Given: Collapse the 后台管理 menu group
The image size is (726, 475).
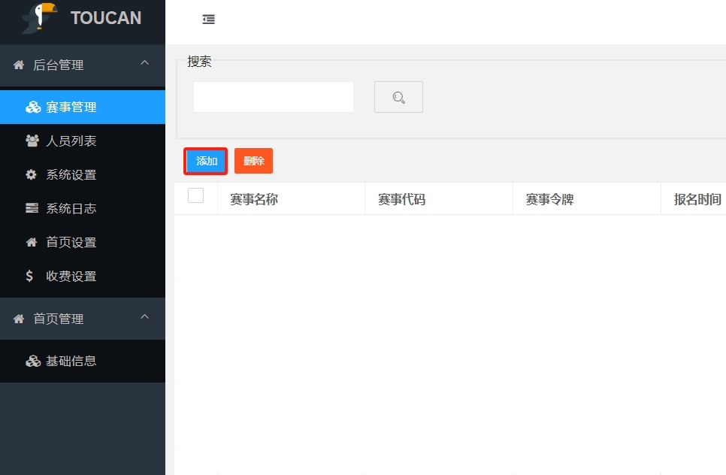Looking at the screenshot, I should pyautogui.click(x=145, y=64).
